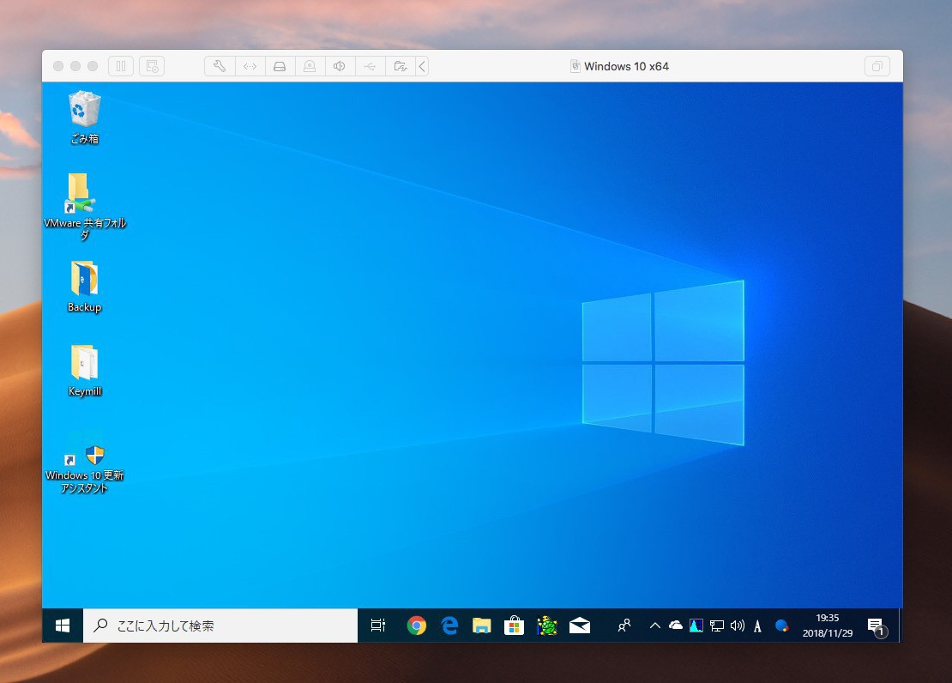The width and height of the screenshot is (952, 683).
Task: Open the volume control in system tray
Action: click(737, 626)
